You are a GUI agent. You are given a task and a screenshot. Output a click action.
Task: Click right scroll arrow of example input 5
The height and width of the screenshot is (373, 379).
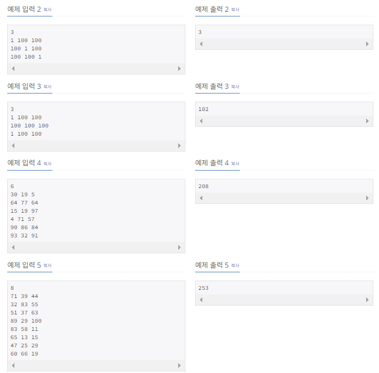(x=179, y=365)
